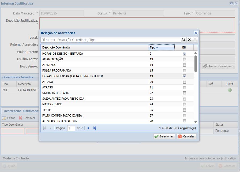The width and height of the screenshot is (240, 172).
Task: Open the filter options three-dot menu
Action: click(195, 40)
